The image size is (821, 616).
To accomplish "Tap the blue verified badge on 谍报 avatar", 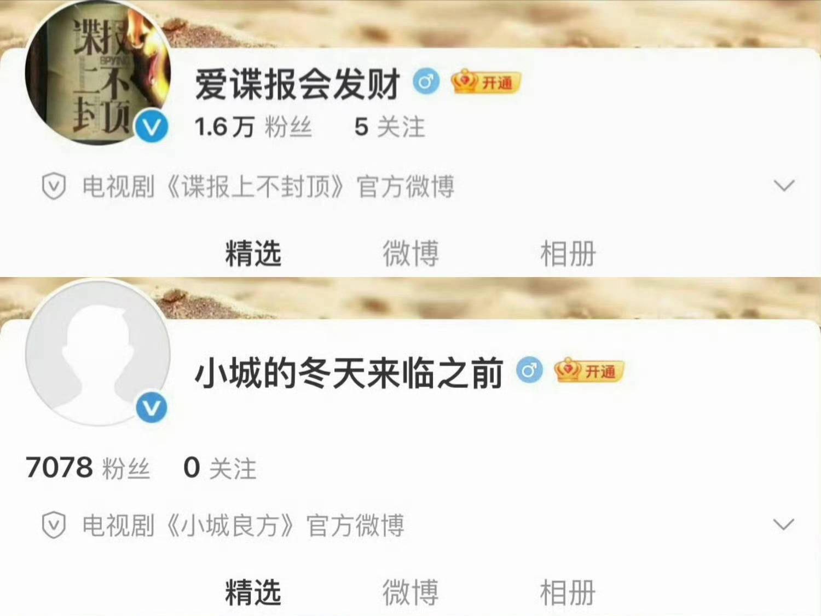I will point(152,127).
